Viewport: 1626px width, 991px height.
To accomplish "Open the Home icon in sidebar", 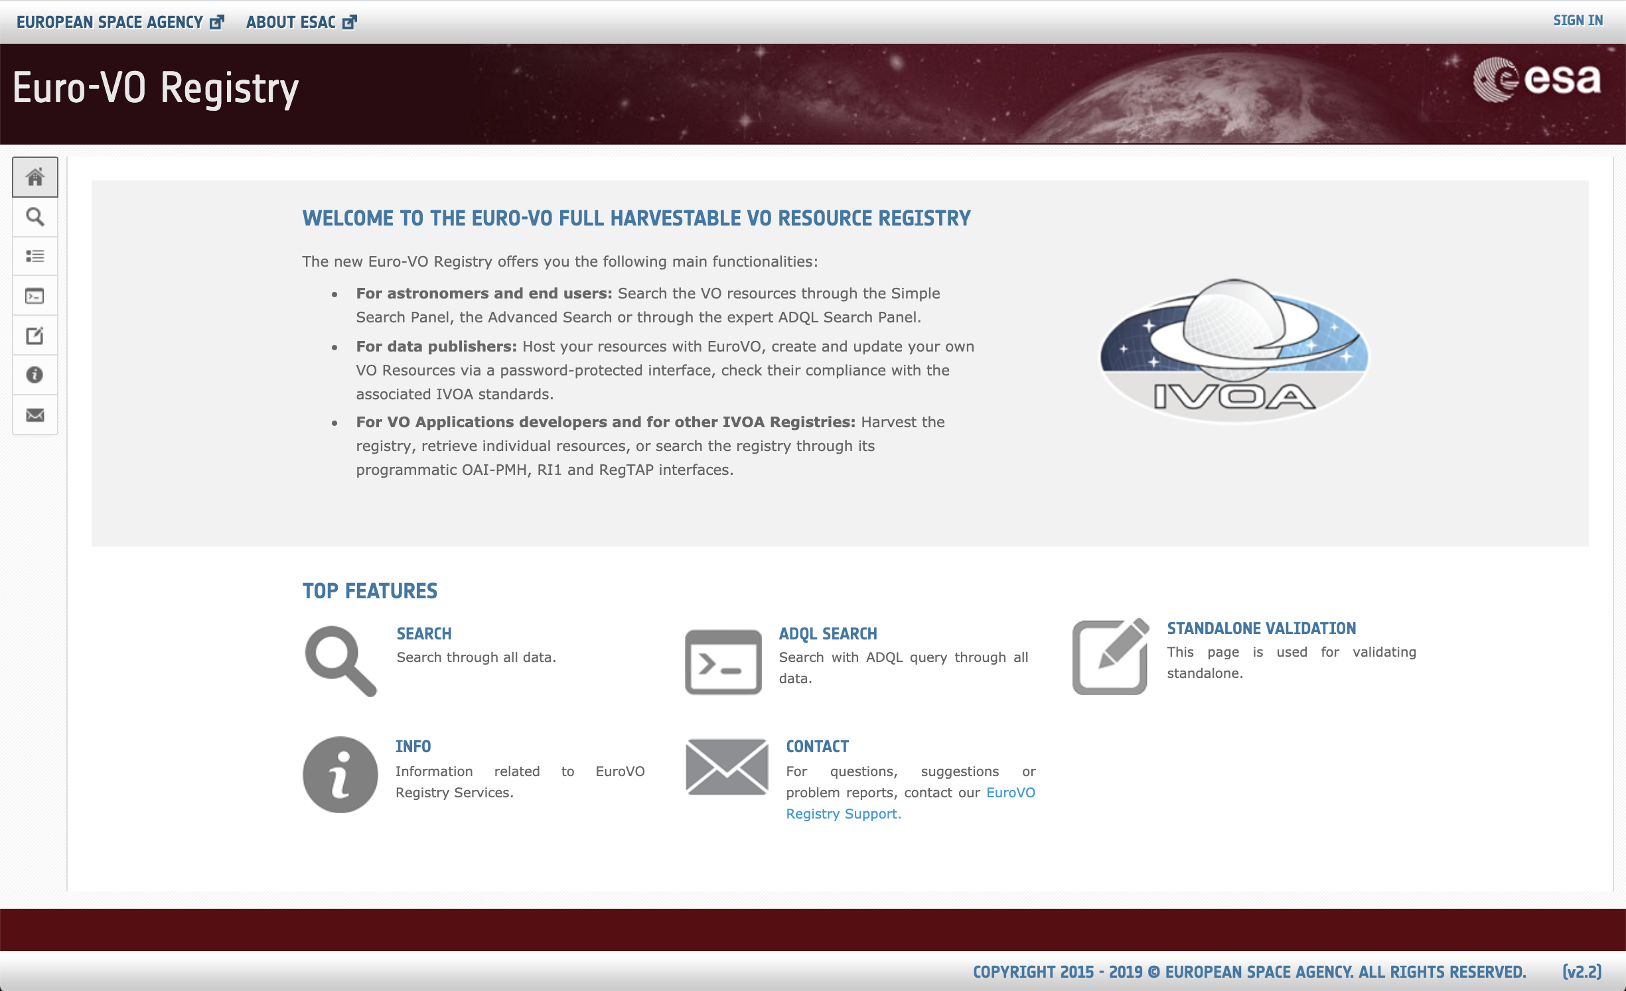I will tap(35, 177).
